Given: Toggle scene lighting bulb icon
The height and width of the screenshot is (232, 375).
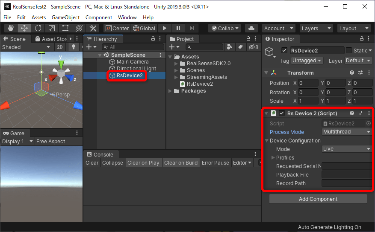Looking at the screenshot, I should pos(74,47).
